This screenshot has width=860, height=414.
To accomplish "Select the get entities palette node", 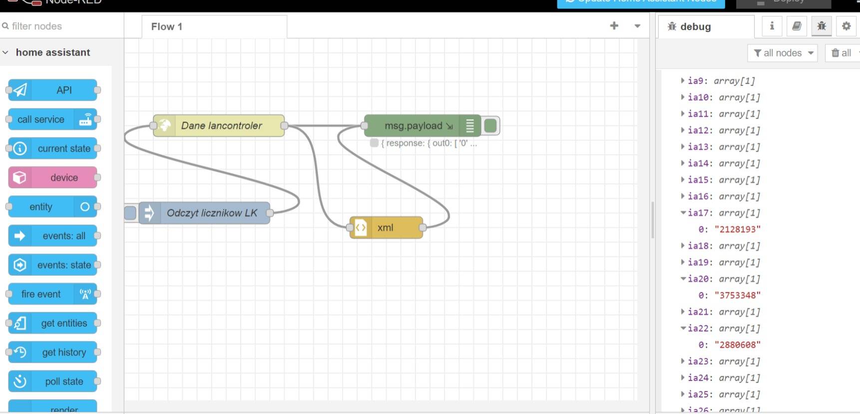I will [x=52, y=323].
